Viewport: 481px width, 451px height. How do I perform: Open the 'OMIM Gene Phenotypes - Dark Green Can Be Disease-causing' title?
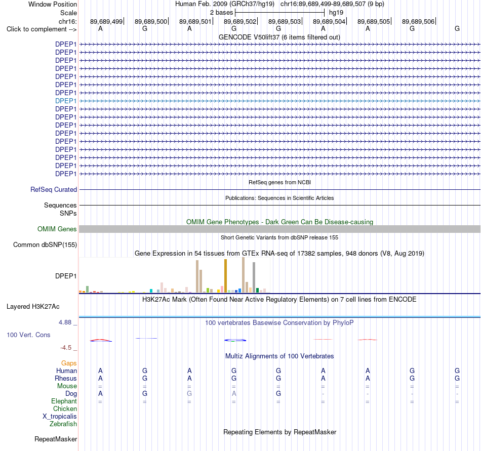point(279,222)
